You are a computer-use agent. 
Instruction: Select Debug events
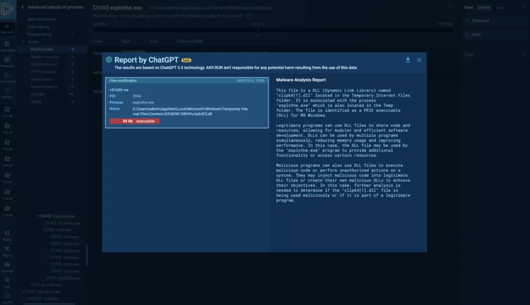coord(52,101)
